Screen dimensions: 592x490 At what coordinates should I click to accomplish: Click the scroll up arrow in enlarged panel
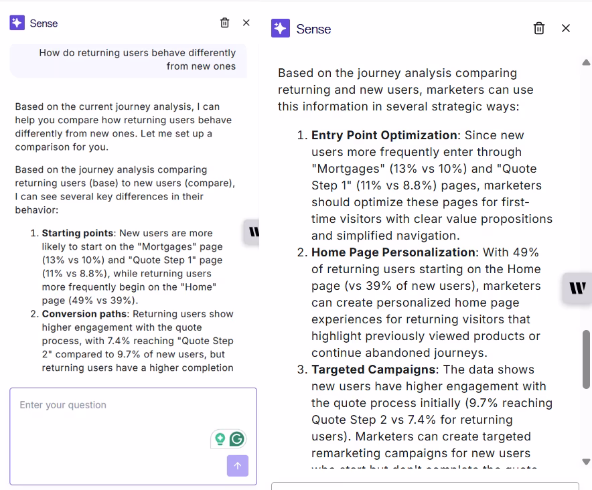(586, 63)
